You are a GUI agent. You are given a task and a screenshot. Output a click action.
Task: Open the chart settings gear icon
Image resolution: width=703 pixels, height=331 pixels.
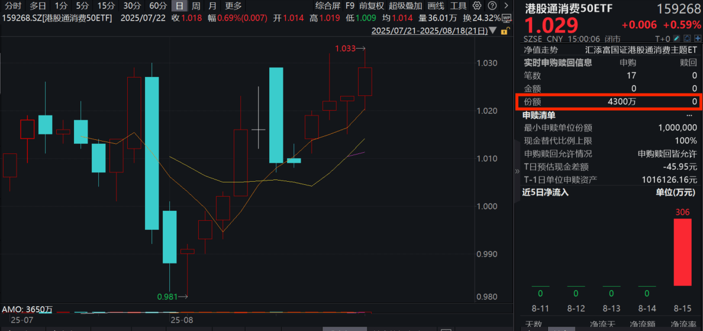pyautogui.click(x=478, y=5)
